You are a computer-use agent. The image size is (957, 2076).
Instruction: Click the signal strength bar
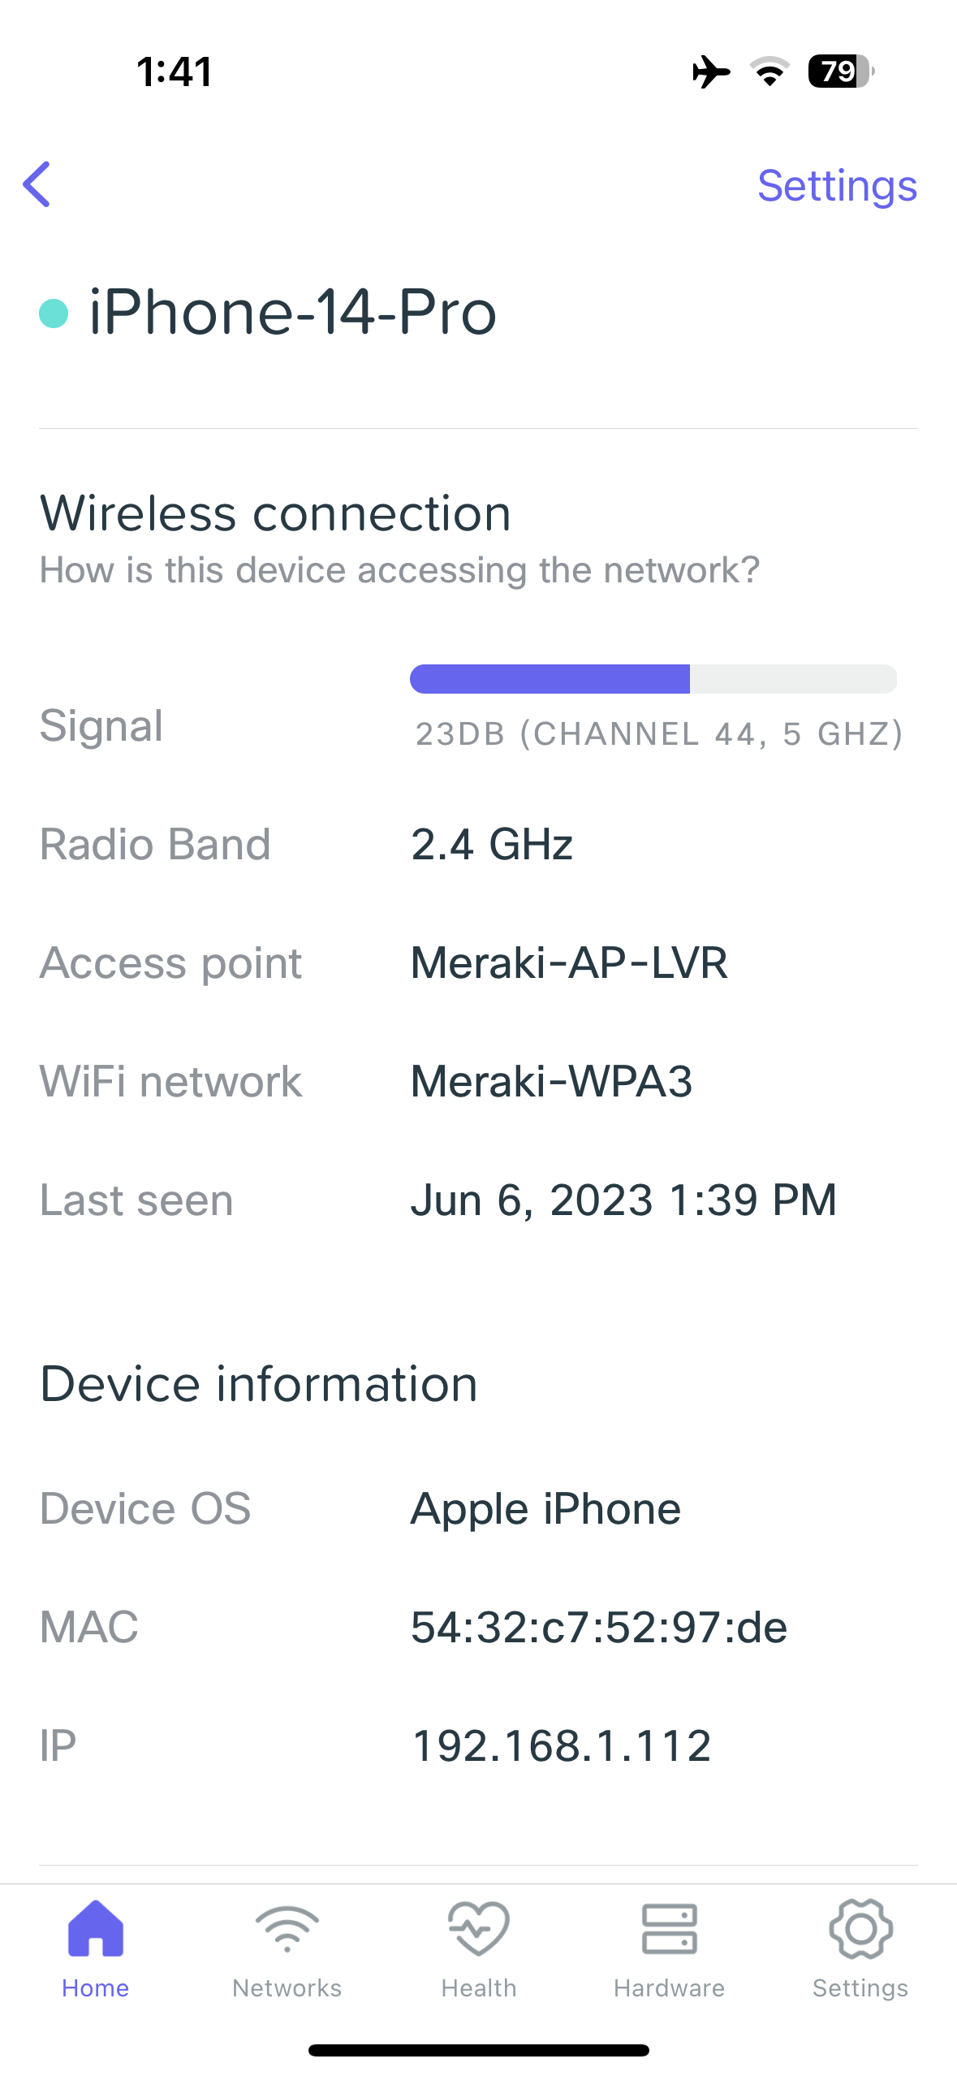[653, 679]
